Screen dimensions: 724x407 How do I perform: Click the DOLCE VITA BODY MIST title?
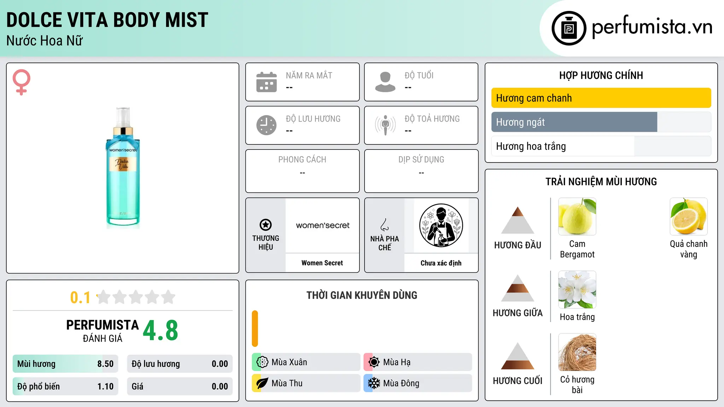click(x=107, y=20)
